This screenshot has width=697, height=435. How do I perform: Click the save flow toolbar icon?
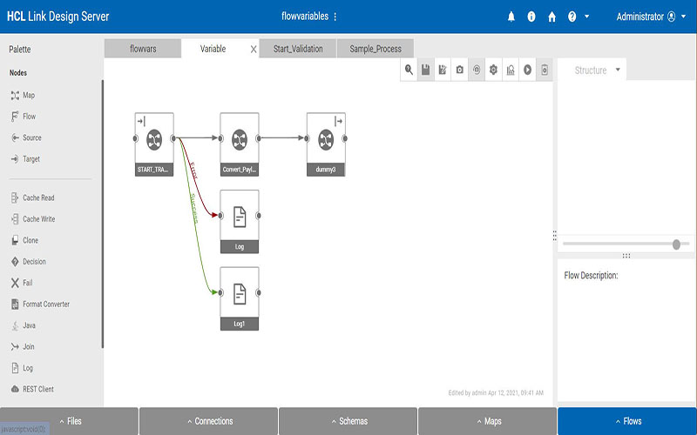[x=426, y=70]
